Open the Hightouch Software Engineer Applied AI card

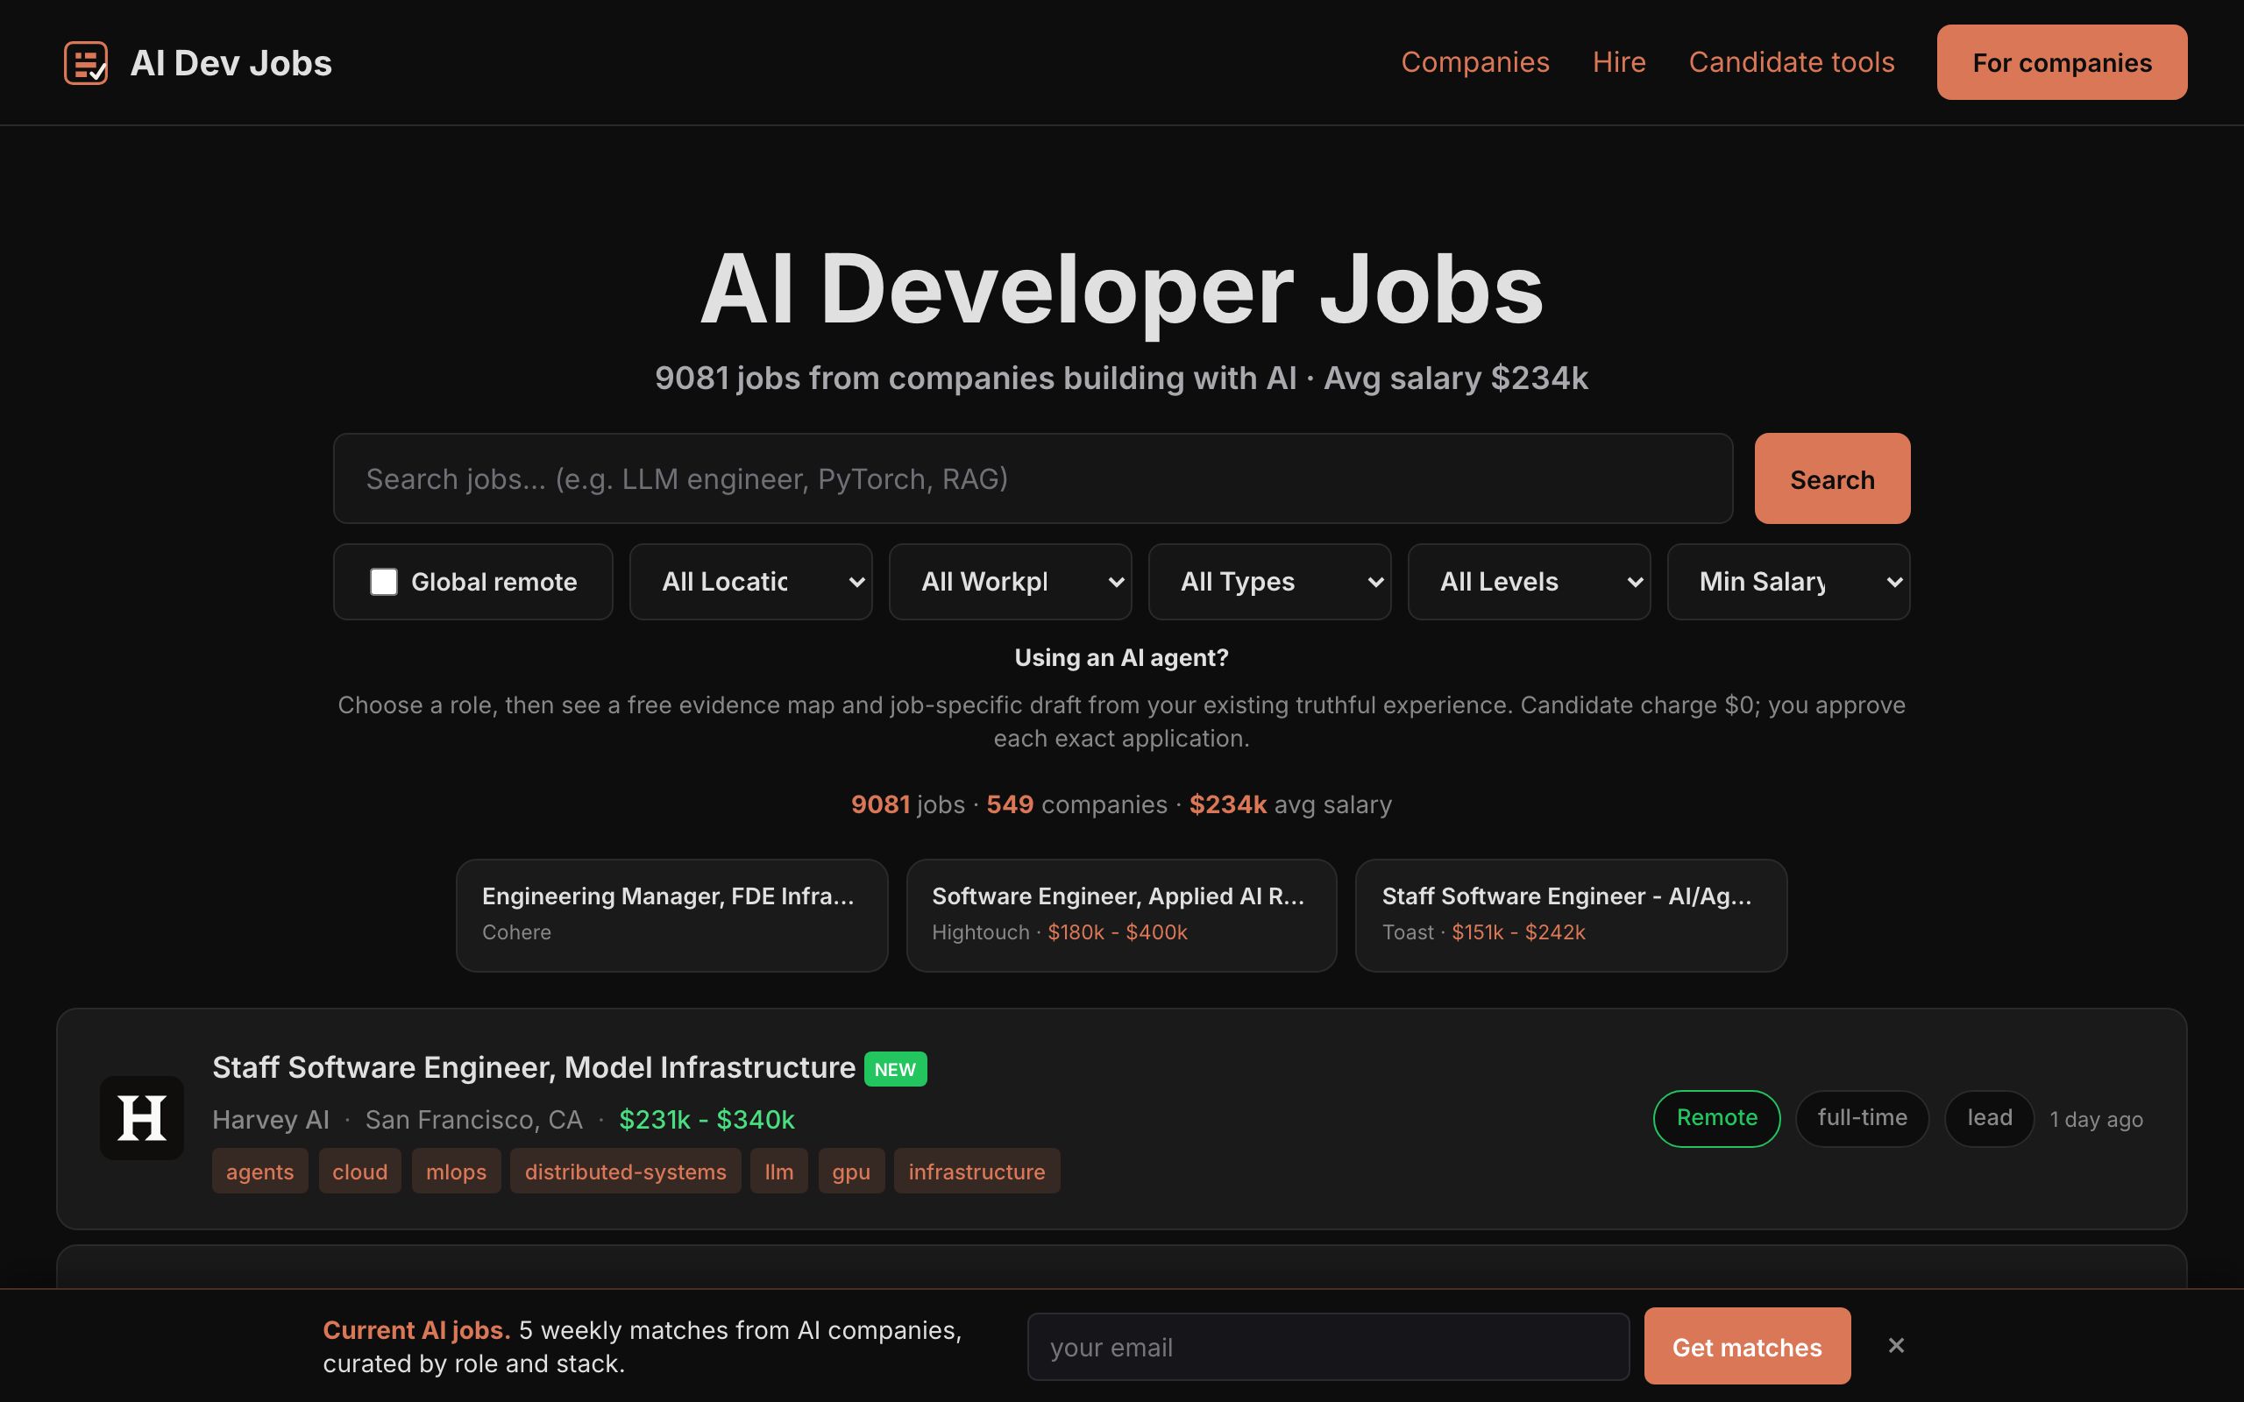tap(1121, 915)
